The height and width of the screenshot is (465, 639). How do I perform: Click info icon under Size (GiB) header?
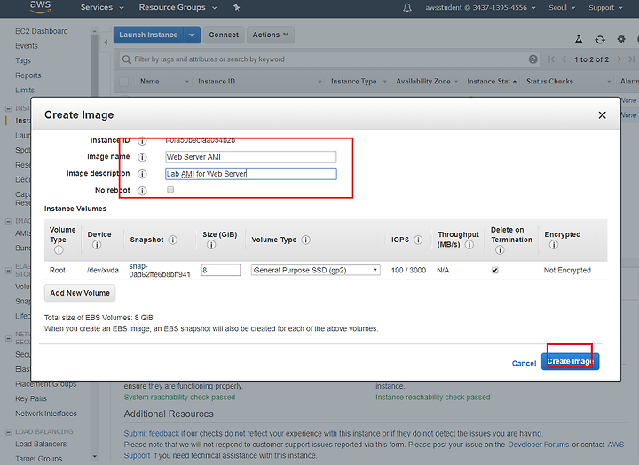211,245
